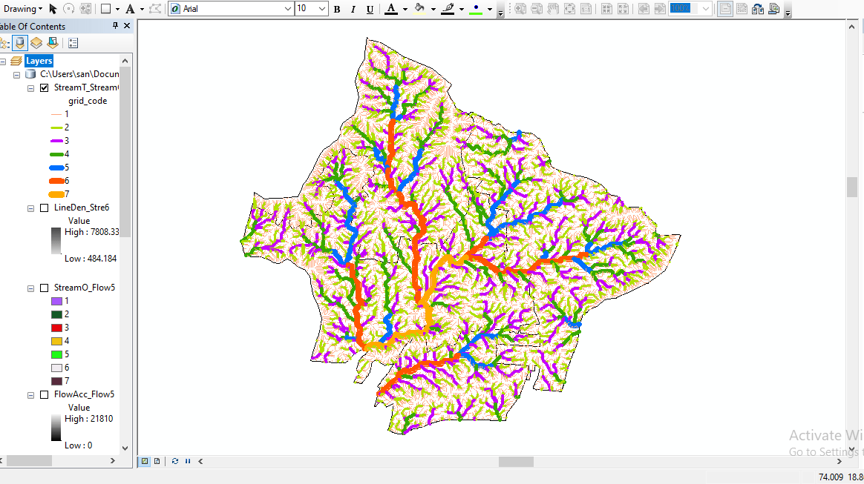Collapse the StreamO_Flow5 layer legend

click(31, 288)
